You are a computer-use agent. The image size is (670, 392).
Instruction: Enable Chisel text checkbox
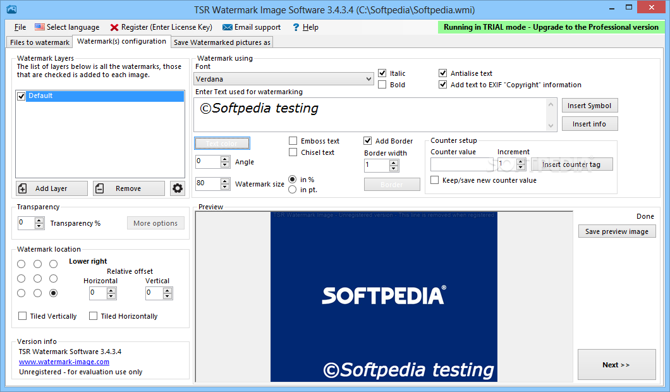point(293,152)
